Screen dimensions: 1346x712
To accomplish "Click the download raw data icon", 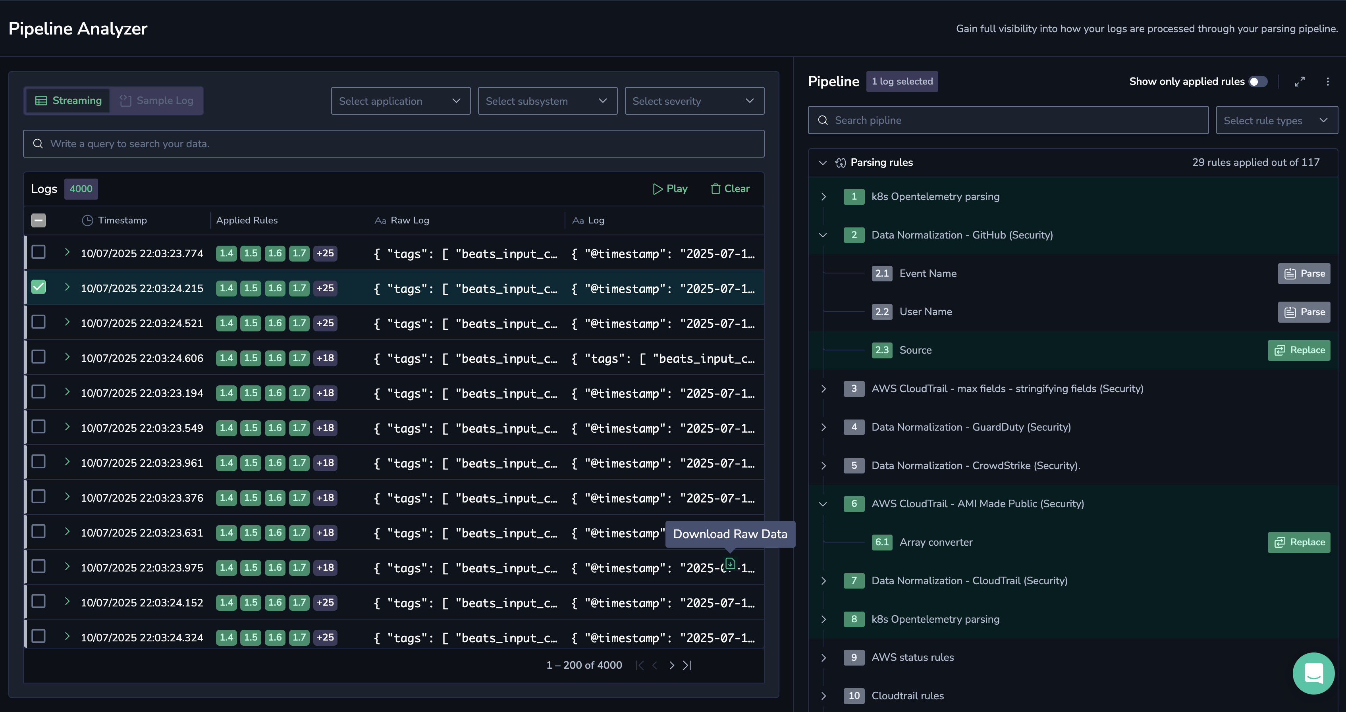I will [x=730, y=564].
